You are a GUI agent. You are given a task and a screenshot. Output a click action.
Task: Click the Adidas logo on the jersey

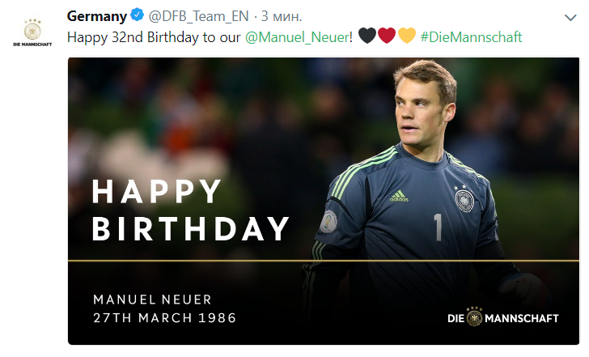tap(399, 196)
